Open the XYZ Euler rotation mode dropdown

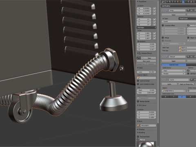pyautogui.click(x=146, y=27)
